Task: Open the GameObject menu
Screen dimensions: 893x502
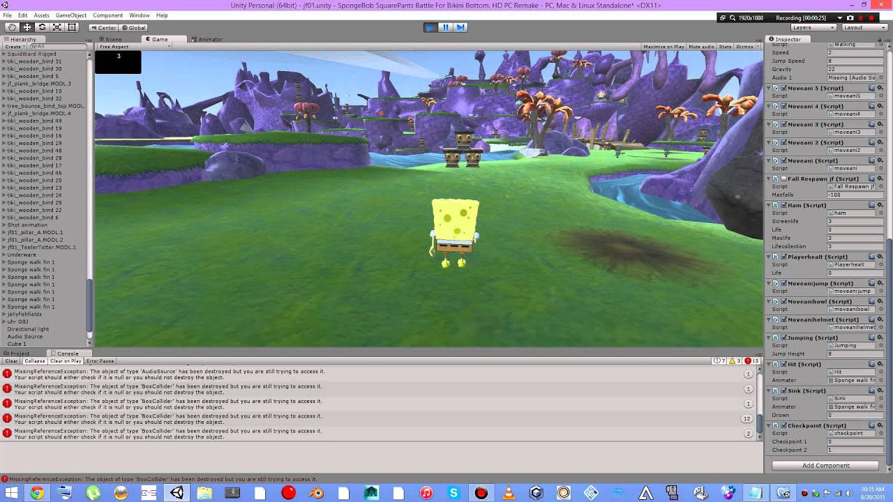Action: tap(71, 15)
